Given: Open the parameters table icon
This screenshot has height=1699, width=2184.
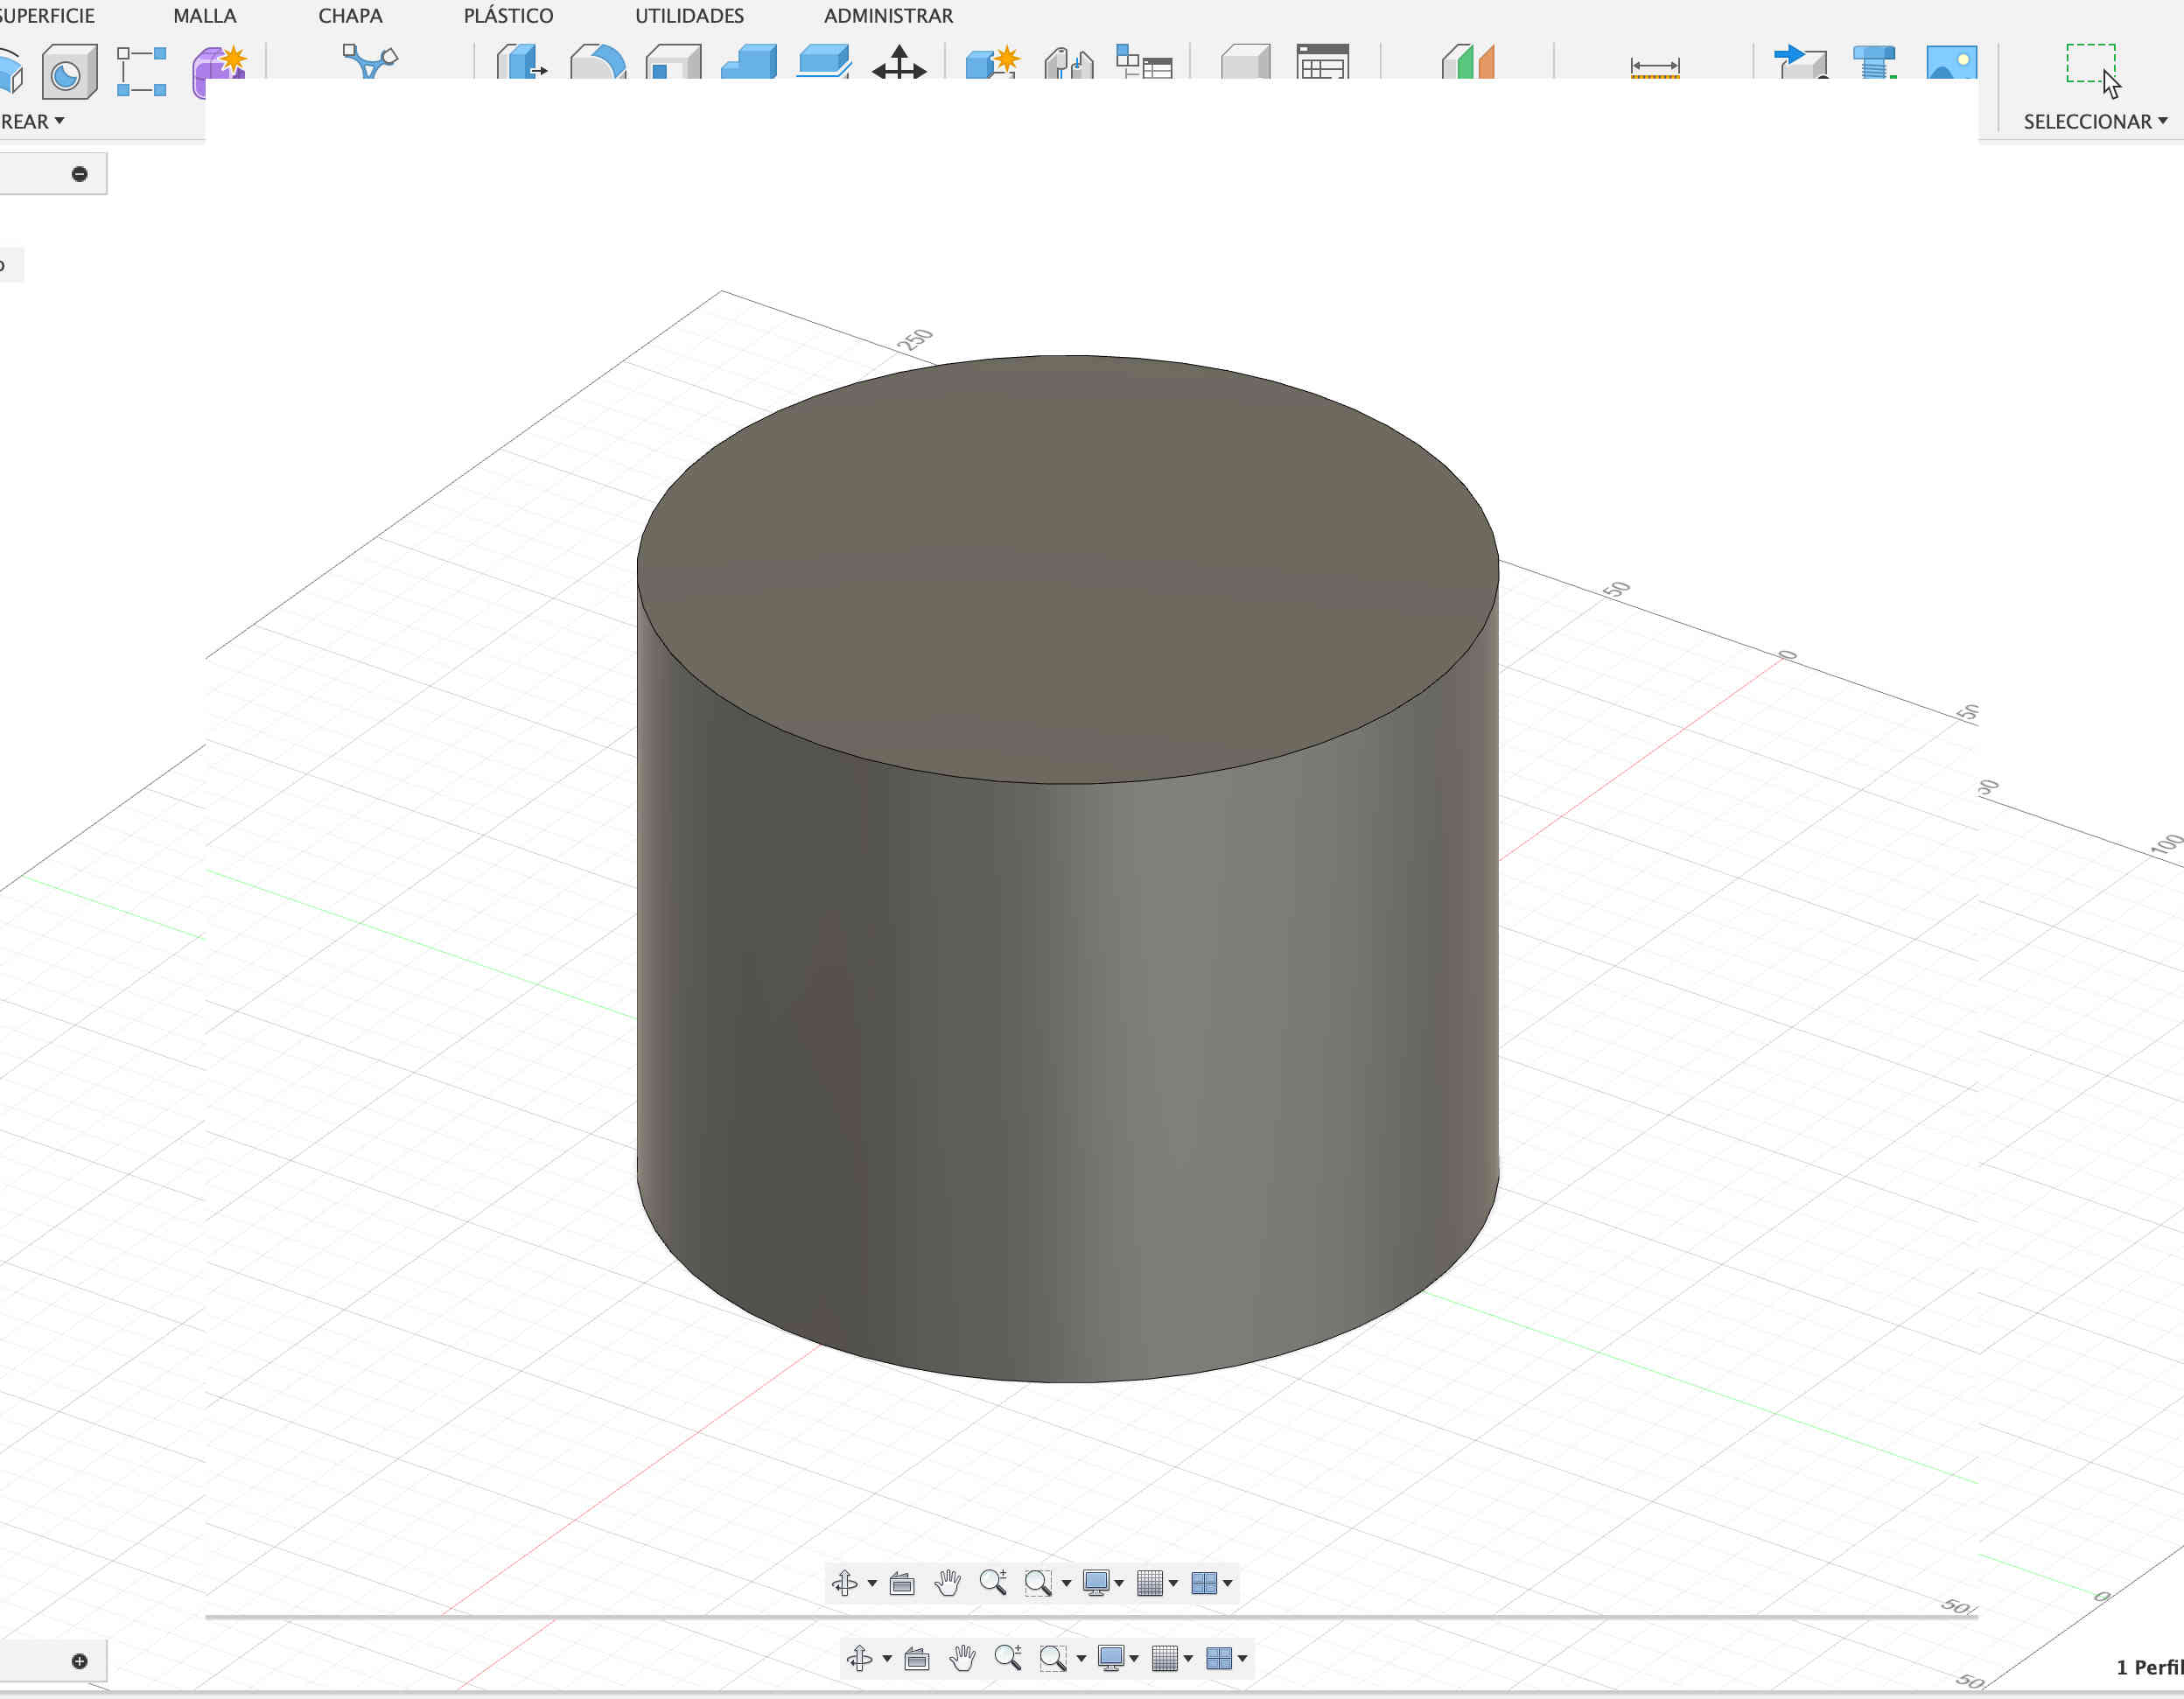Looking at the screenshot, I should point(1322,61).
